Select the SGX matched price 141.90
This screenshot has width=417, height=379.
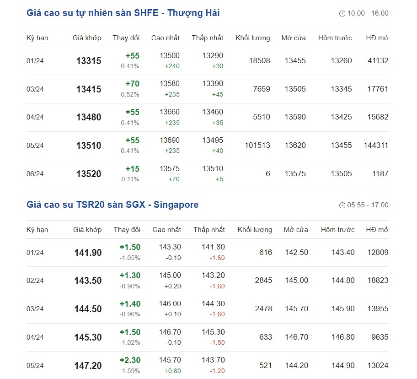88,253
